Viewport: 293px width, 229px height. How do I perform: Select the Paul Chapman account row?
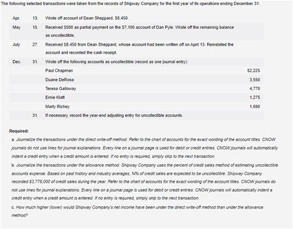136,70
